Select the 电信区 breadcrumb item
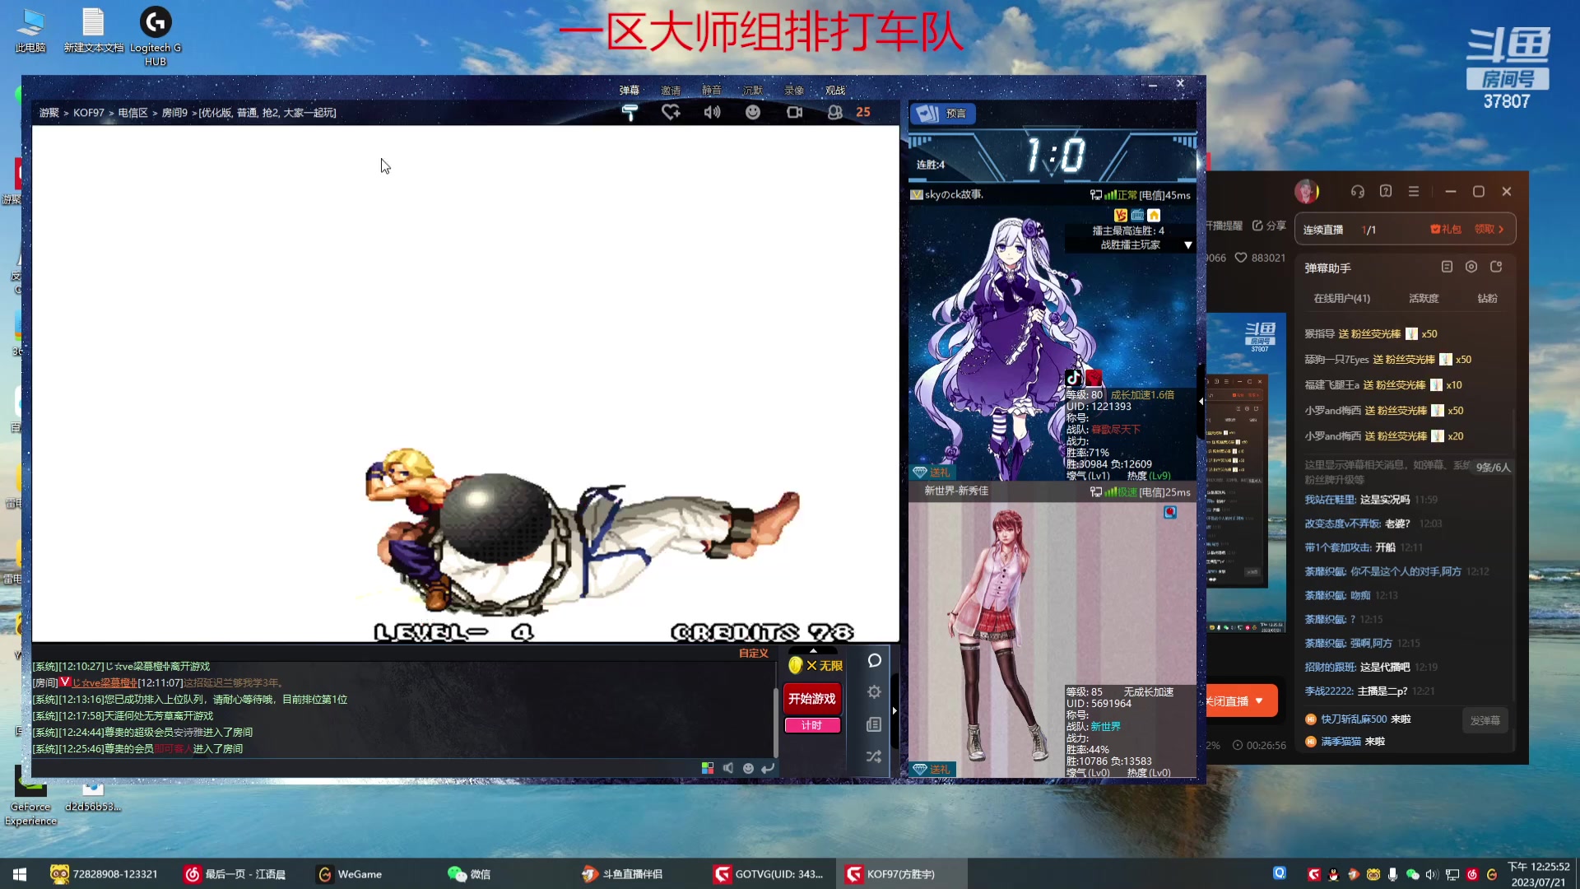This screenshot has height=889, width=1580. 132,113
